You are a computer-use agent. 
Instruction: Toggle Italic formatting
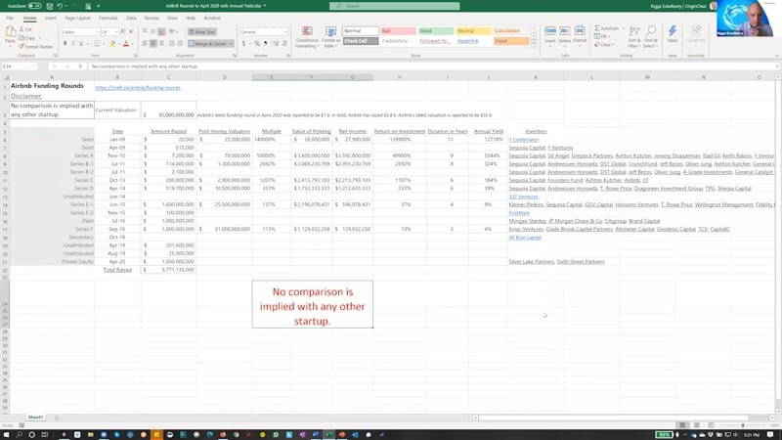73,44
